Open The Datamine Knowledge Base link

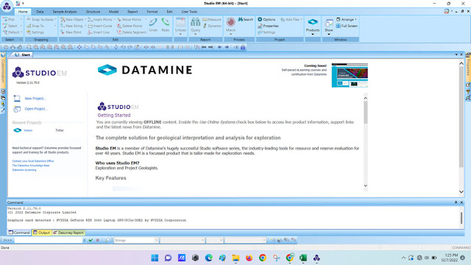click(31, 165)
